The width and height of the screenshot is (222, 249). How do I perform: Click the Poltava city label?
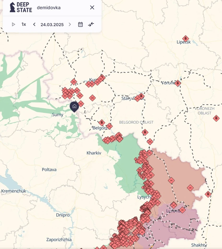49,170
